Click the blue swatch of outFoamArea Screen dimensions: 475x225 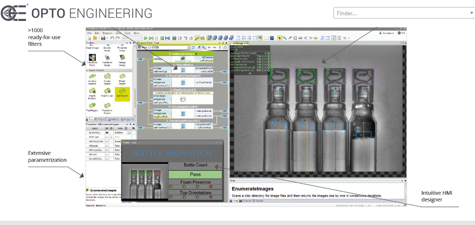[x=257, y=59]
